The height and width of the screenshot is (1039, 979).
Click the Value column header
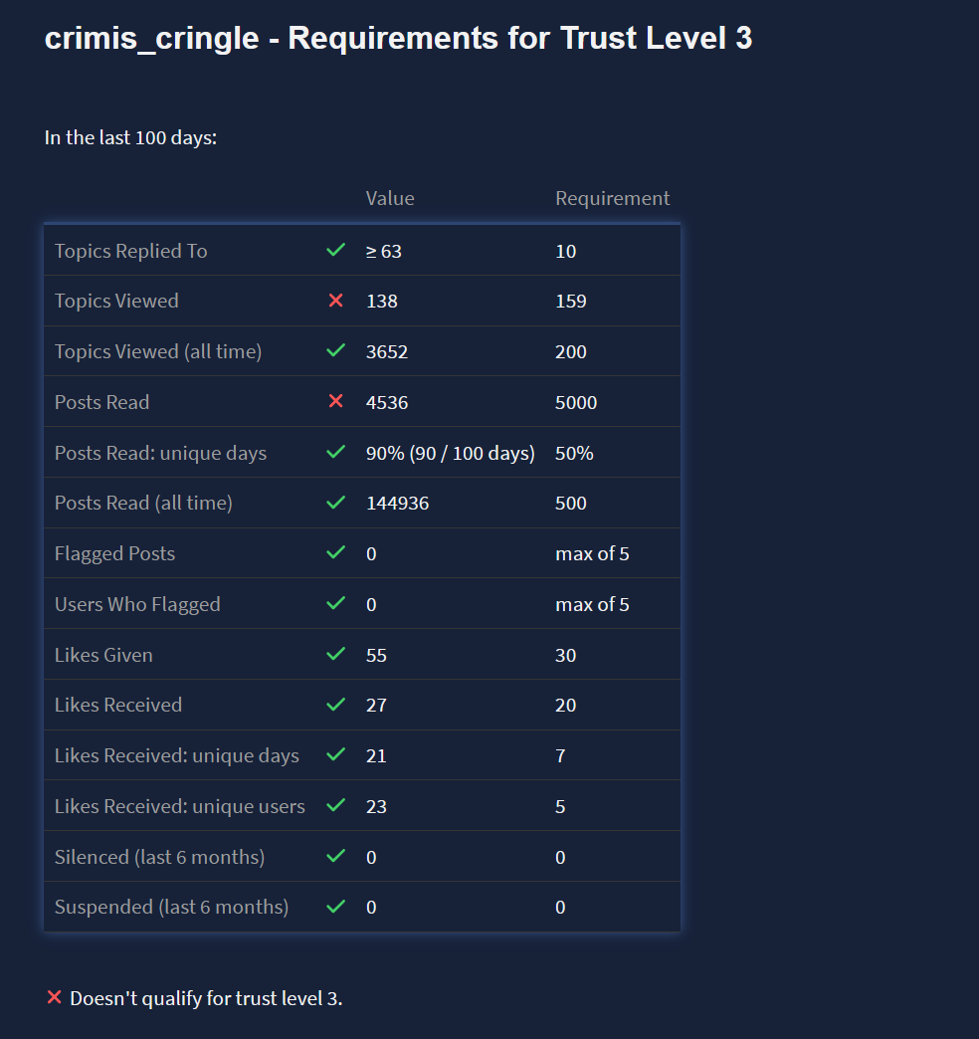point(390,198)
